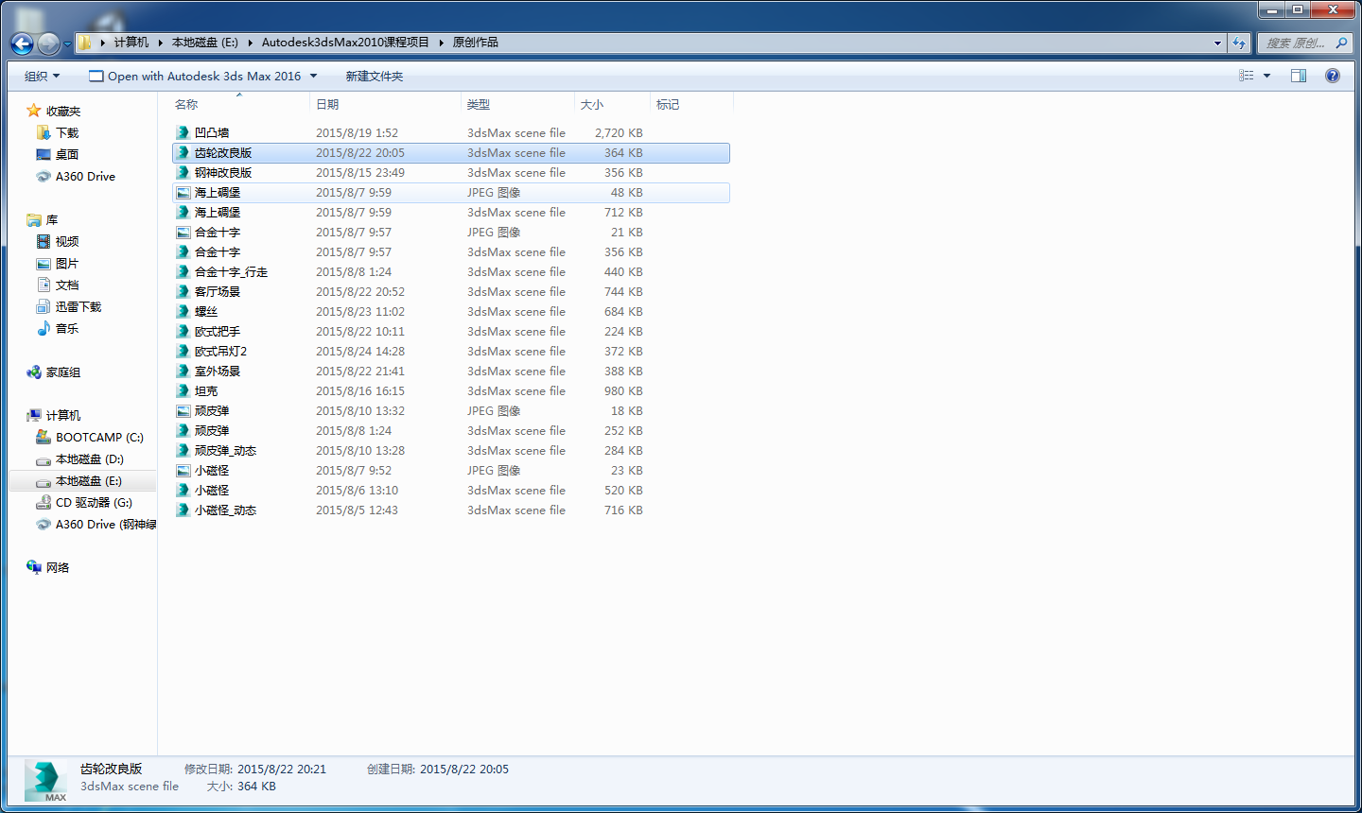This screenshot has height=813, width=1362.
Task: Expand the address bar history dropdown
Action: pyautogui.click(x=1217, y=43)
